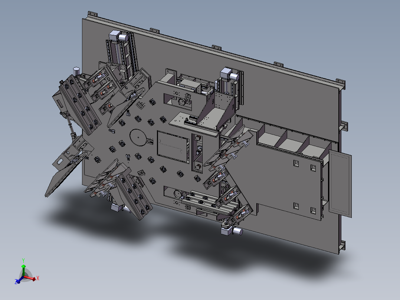Click the red X axis of the orientation triad
The image size is (400, 300).
(x=30, y=278)
